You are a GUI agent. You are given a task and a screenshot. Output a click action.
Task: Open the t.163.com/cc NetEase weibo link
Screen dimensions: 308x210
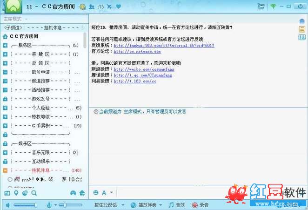[x=135, y=81]
